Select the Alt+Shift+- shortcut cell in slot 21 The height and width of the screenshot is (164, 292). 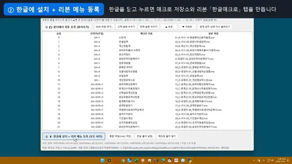(97, 127)
